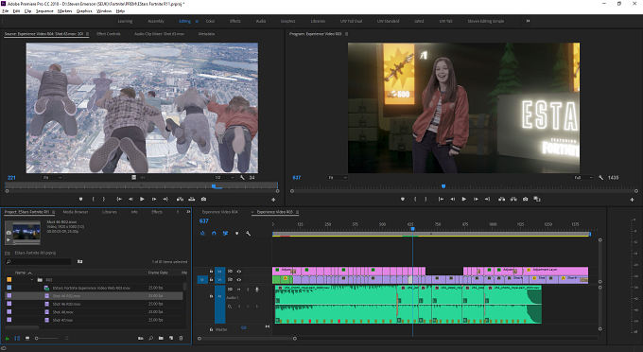Show overflow workspaces chevron
Viewport: 643px width, 352px height.
[528, 21]
